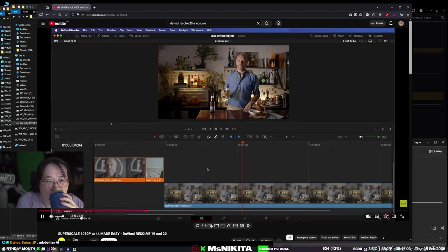Enter YouTube full screen mode
Screen dimensions: 448x252
tap(402, 217)
